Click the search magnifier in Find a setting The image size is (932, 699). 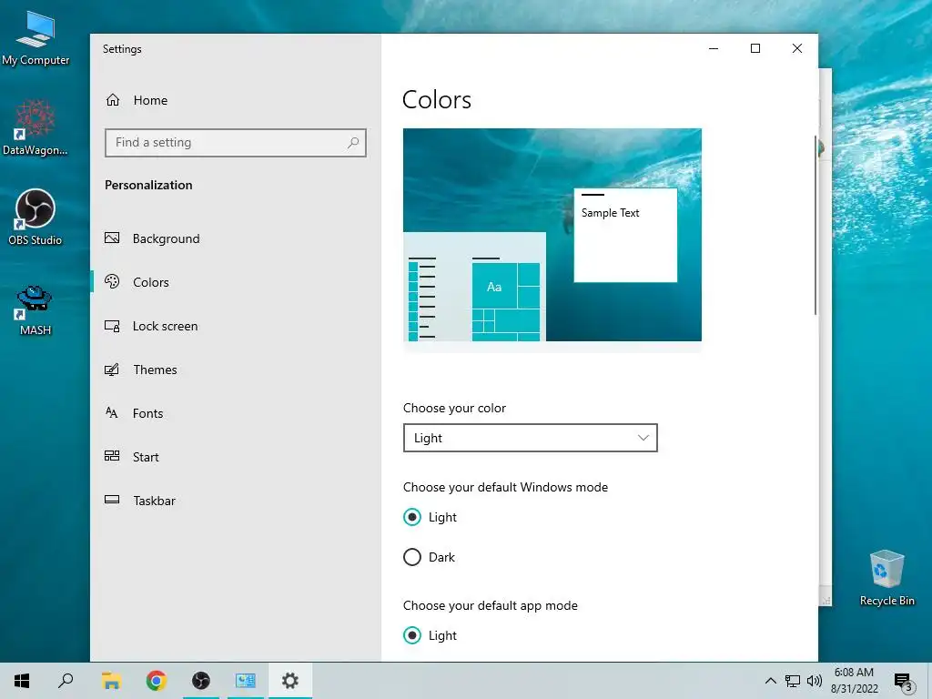pyautogui.click(x=353, y=143)
